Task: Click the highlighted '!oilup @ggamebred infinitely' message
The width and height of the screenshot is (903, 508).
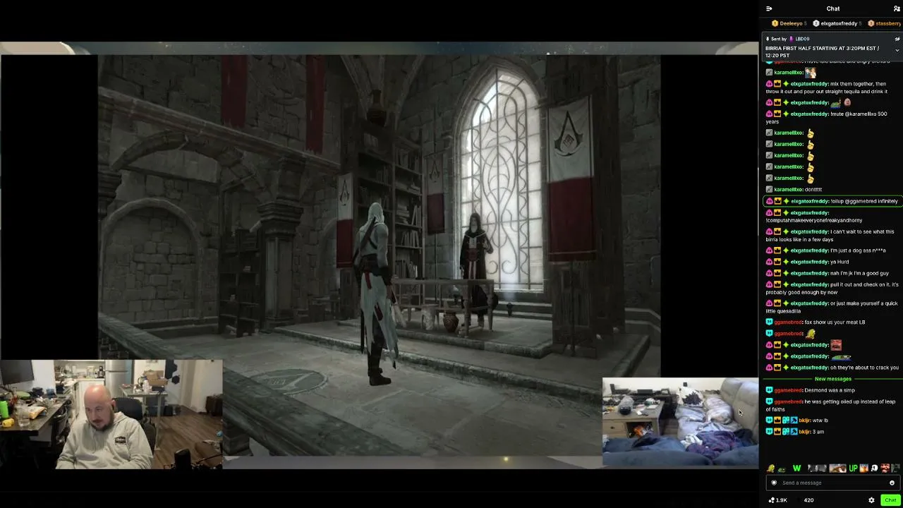Action: click(x=832, y=201)
